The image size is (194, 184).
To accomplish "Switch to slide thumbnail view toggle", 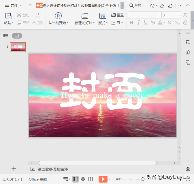I will 17,36.
